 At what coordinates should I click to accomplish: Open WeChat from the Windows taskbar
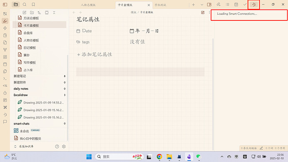tap(199, 157)
